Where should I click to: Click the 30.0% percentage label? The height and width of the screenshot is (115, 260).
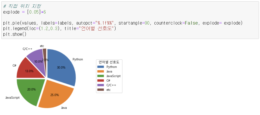[61, 67]
